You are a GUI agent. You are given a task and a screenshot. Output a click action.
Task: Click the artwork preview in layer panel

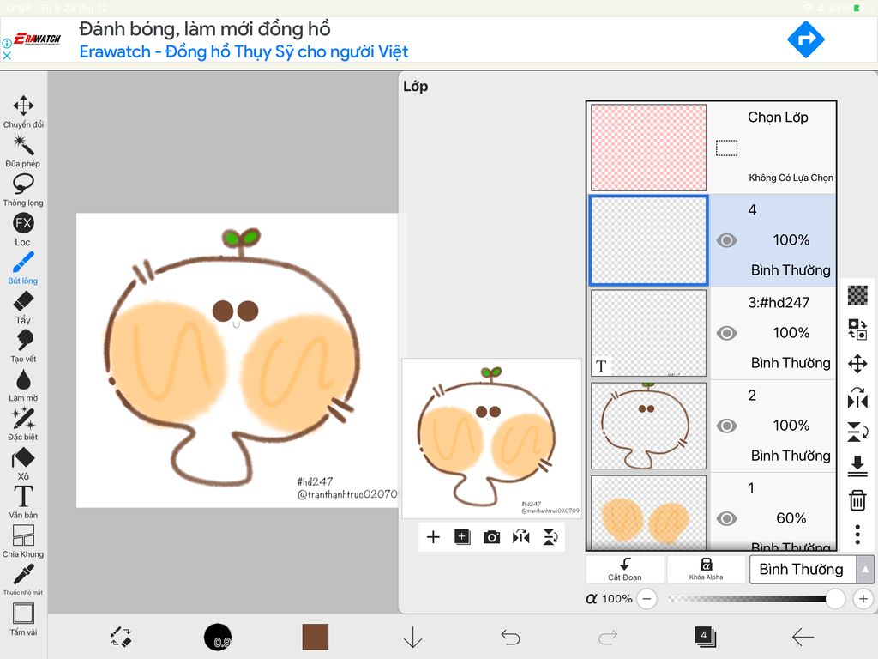491,438
